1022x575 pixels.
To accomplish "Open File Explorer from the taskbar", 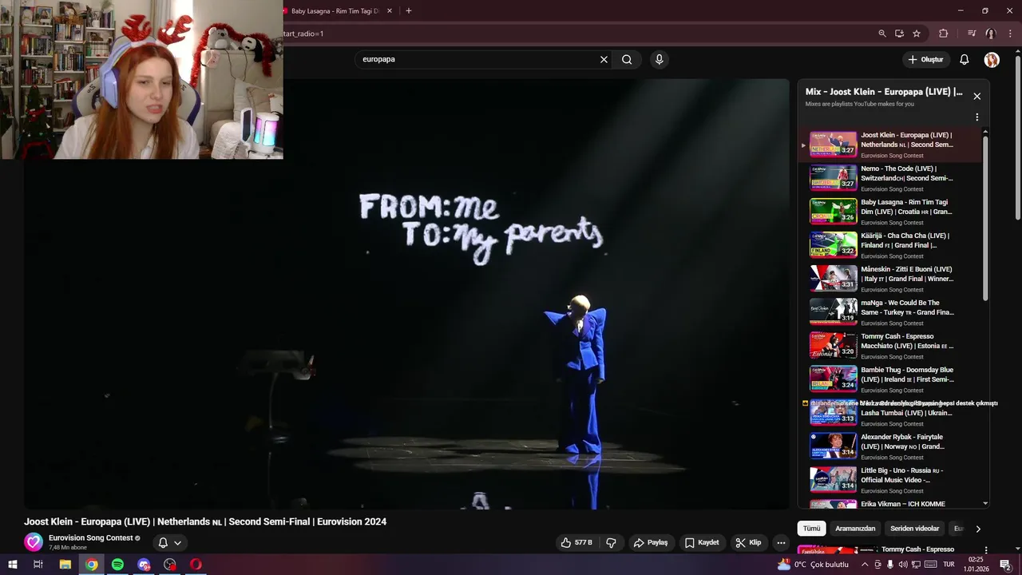I will [65, 565].
